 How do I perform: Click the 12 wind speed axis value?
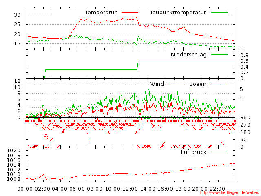(x=18, y=81)
